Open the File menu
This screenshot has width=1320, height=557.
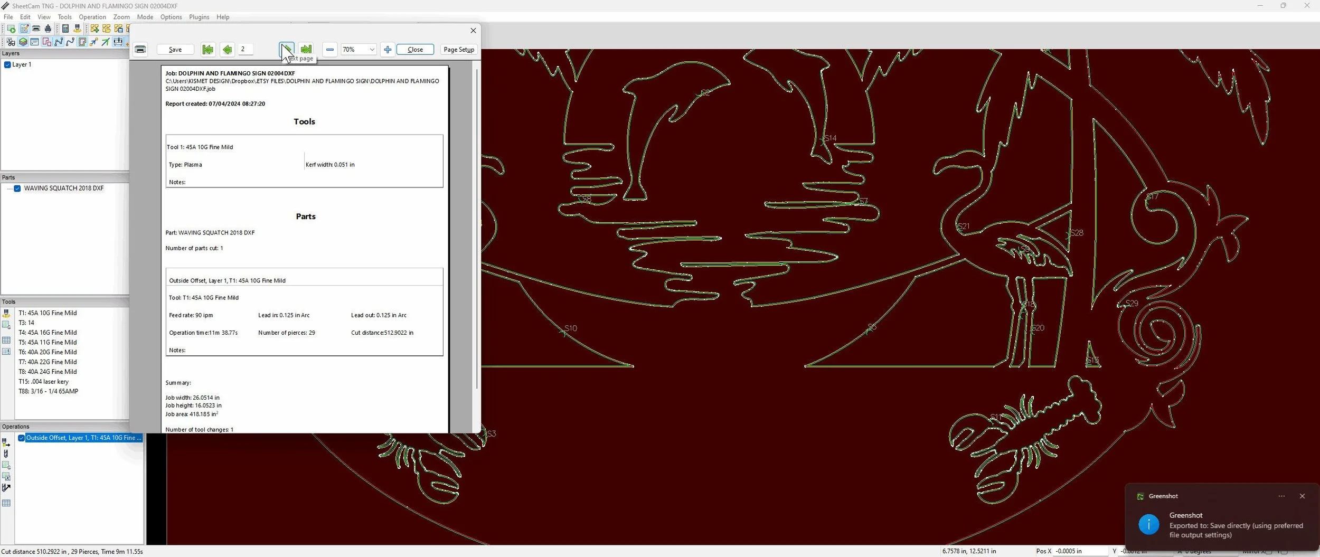8,17
